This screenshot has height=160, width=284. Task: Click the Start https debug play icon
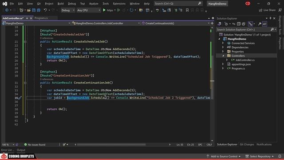click(104, 10)
